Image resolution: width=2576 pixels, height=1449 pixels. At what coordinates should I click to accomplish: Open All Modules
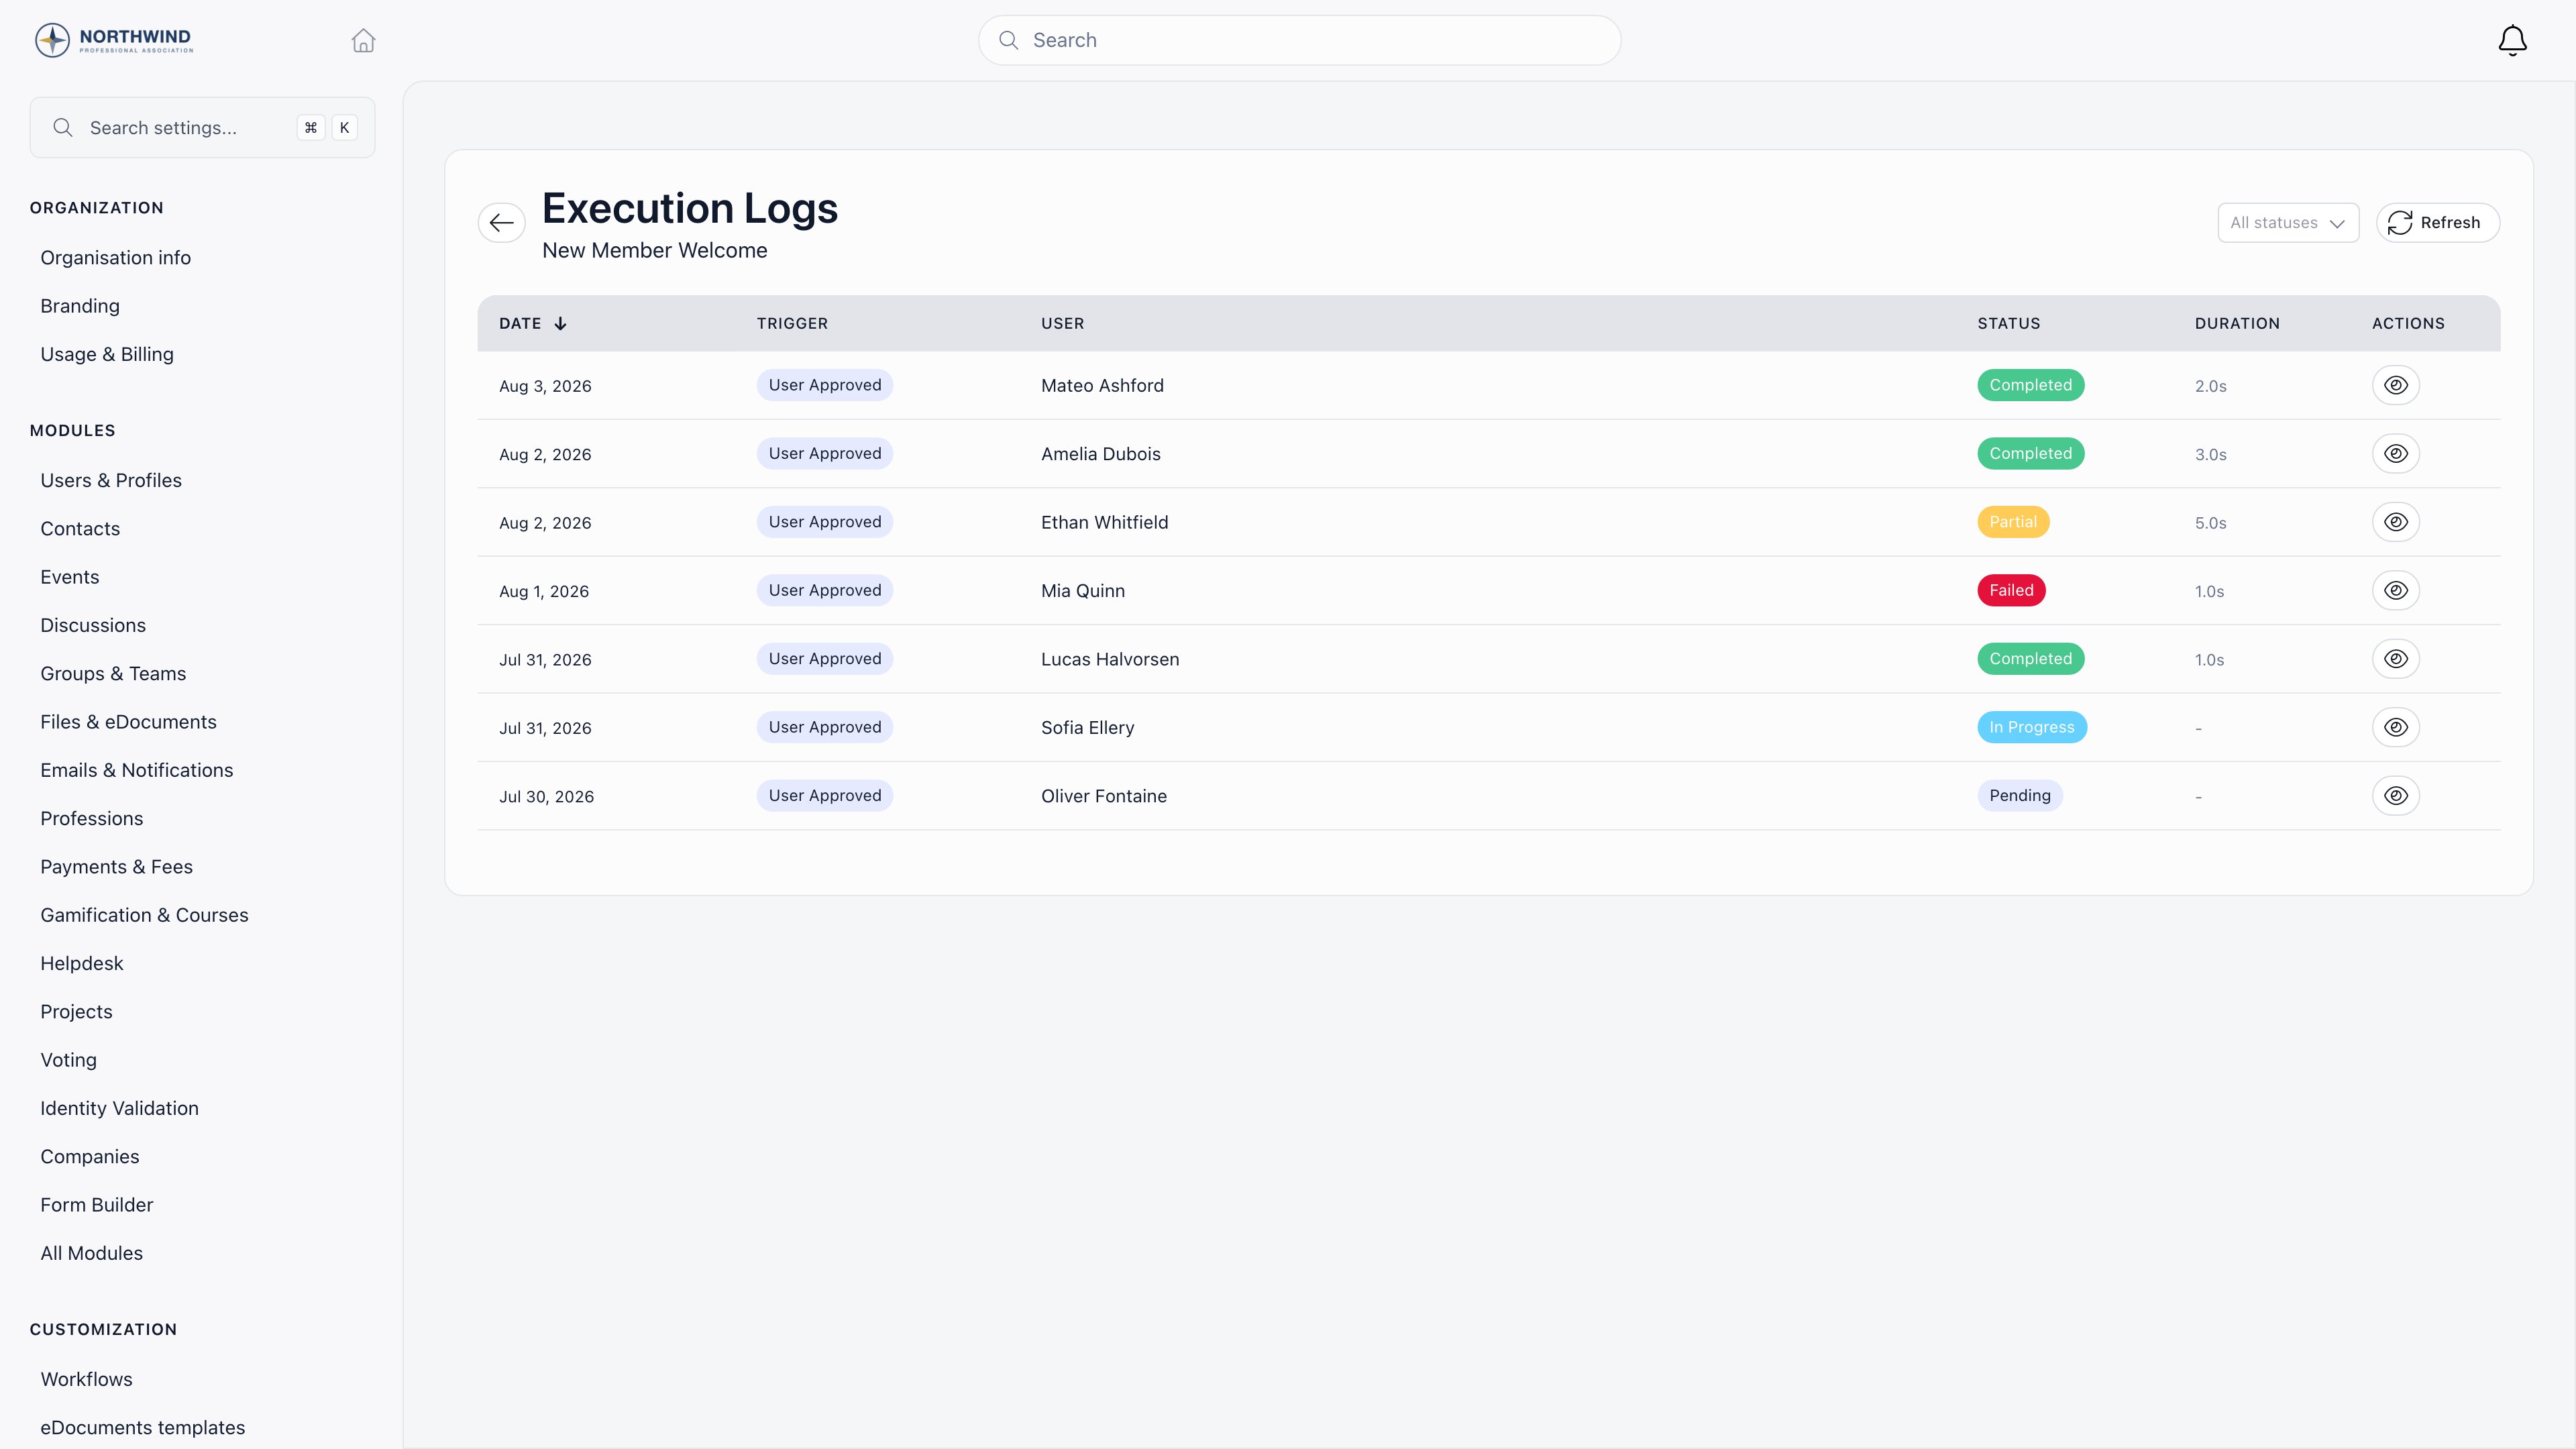click(91, 1253)
